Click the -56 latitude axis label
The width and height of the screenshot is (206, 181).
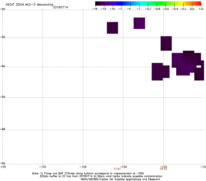tap(3, 97)
